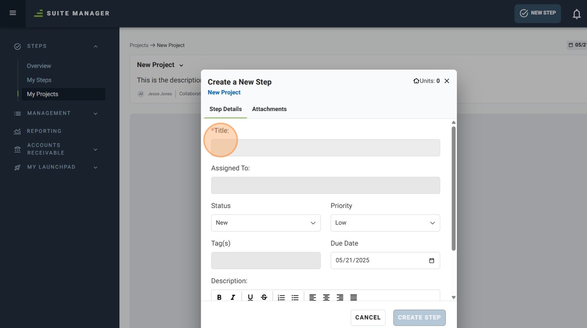Toggle bold formatting in Description editor
The width and height of the screenshot is (587, 328).
[219, 297]
